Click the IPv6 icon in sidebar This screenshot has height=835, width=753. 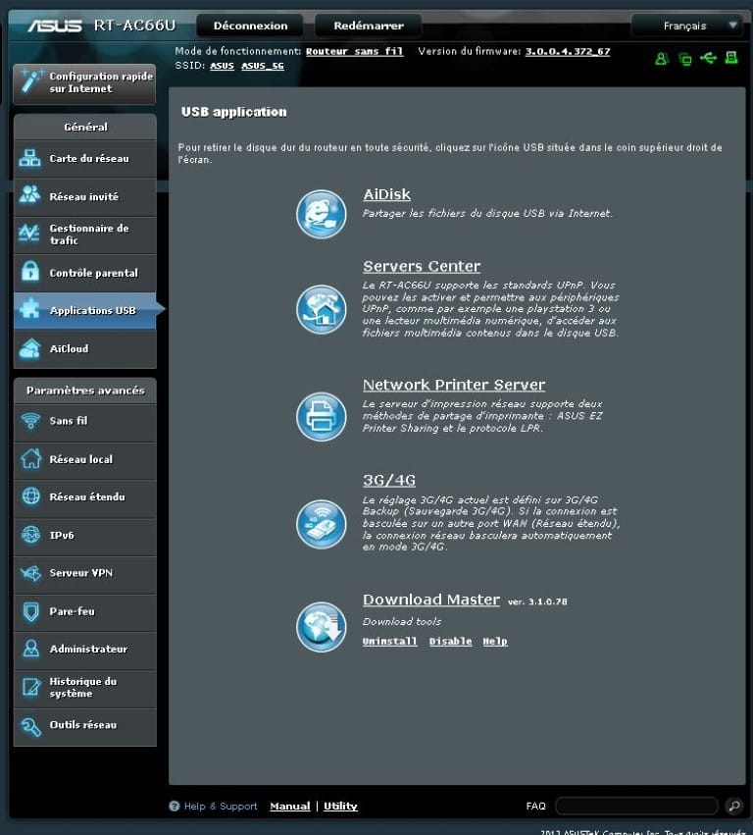[x=30, y=535]
